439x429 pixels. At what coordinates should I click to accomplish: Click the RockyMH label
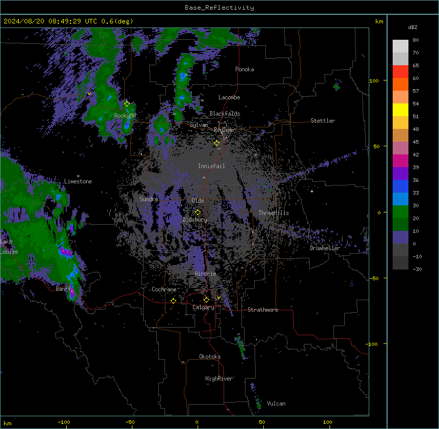point(125,116)
